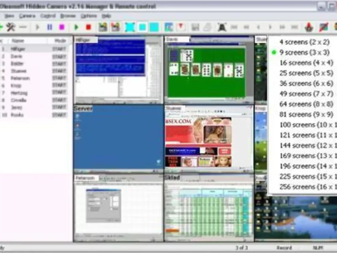Click the green play arrow icon
The image size is (337, 253).
[x=76, y=27]
